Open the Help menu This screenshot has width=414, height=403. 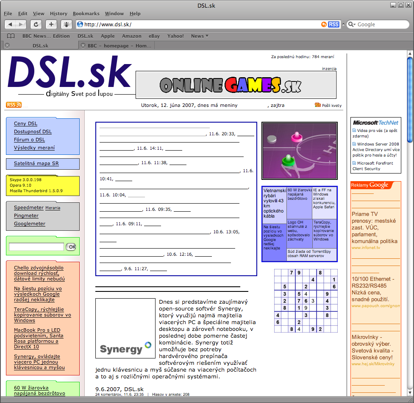point(135,14)
